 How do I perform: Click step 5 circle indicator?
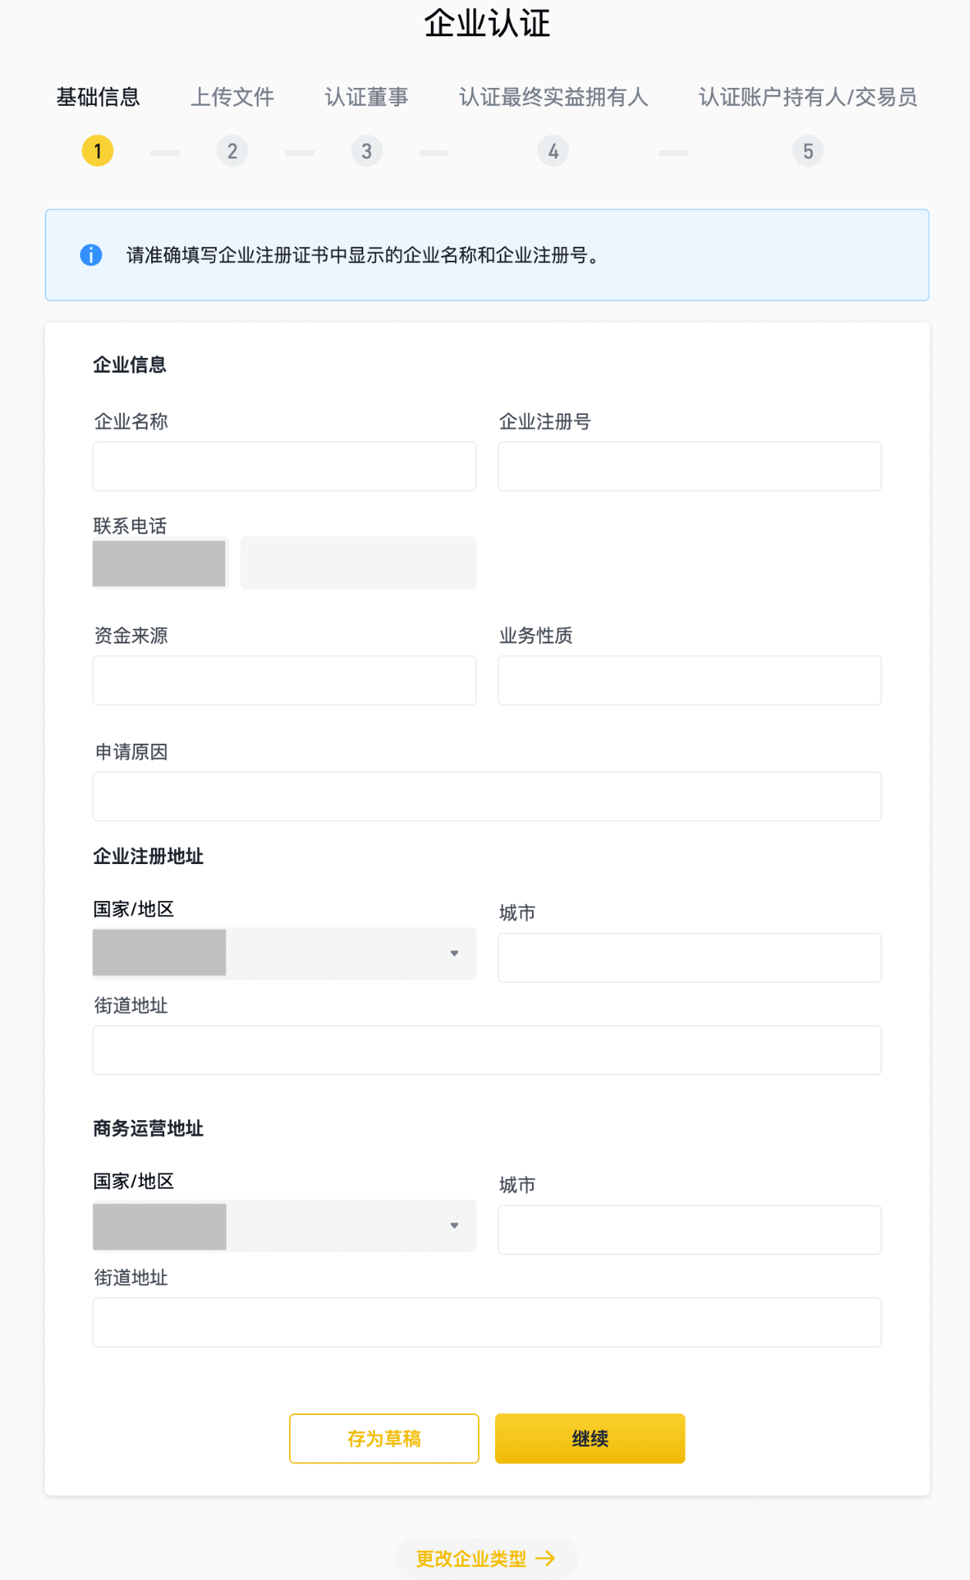[x=807, y=151]
